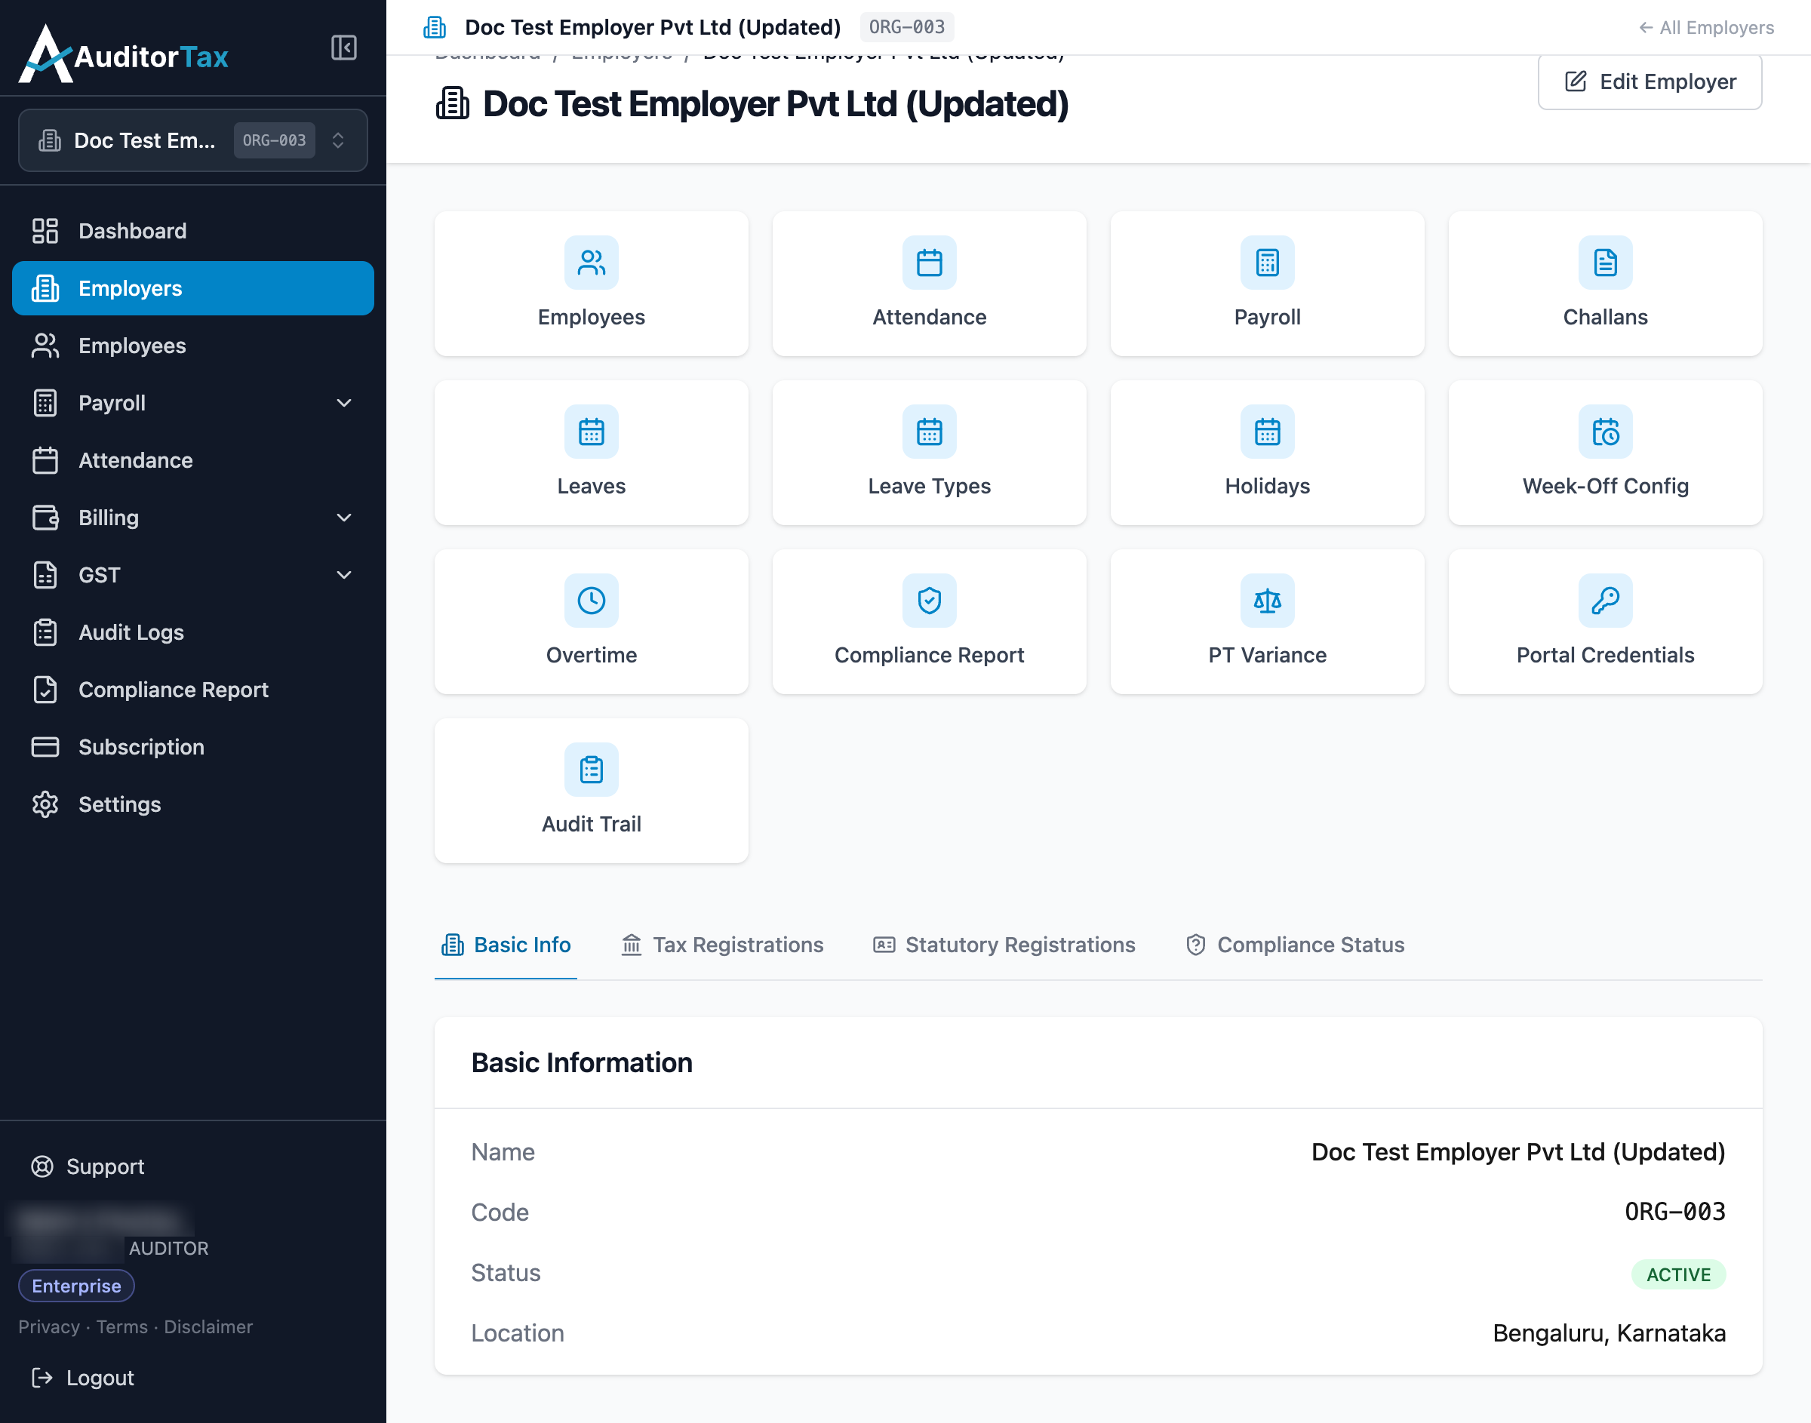Image resolution: width=1811 pixels, height=1423 pixels.
Task: Open the Holidays card
Action: point(1267,453)
